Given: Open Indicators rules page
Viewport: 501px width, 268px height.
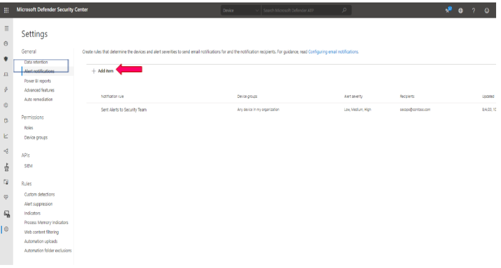Looking at the screenshot, I should [x=32, y=213].
